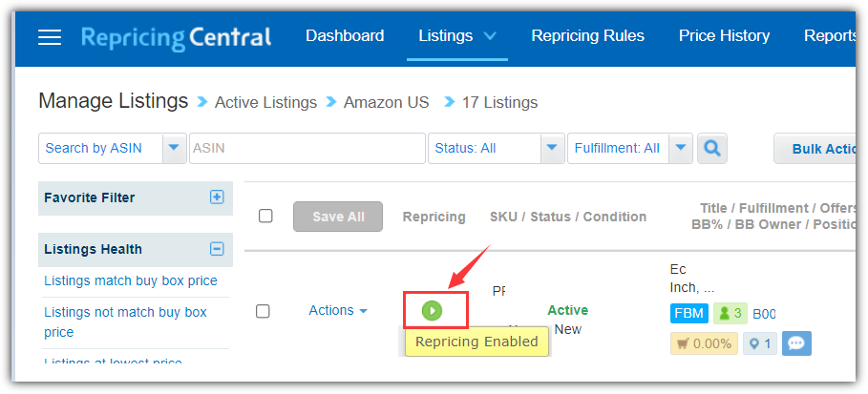Toggle the green Repricing Enabled play icon
This screenshot has width=868, height=394.
pyautogui.click(x=432, y=310)
